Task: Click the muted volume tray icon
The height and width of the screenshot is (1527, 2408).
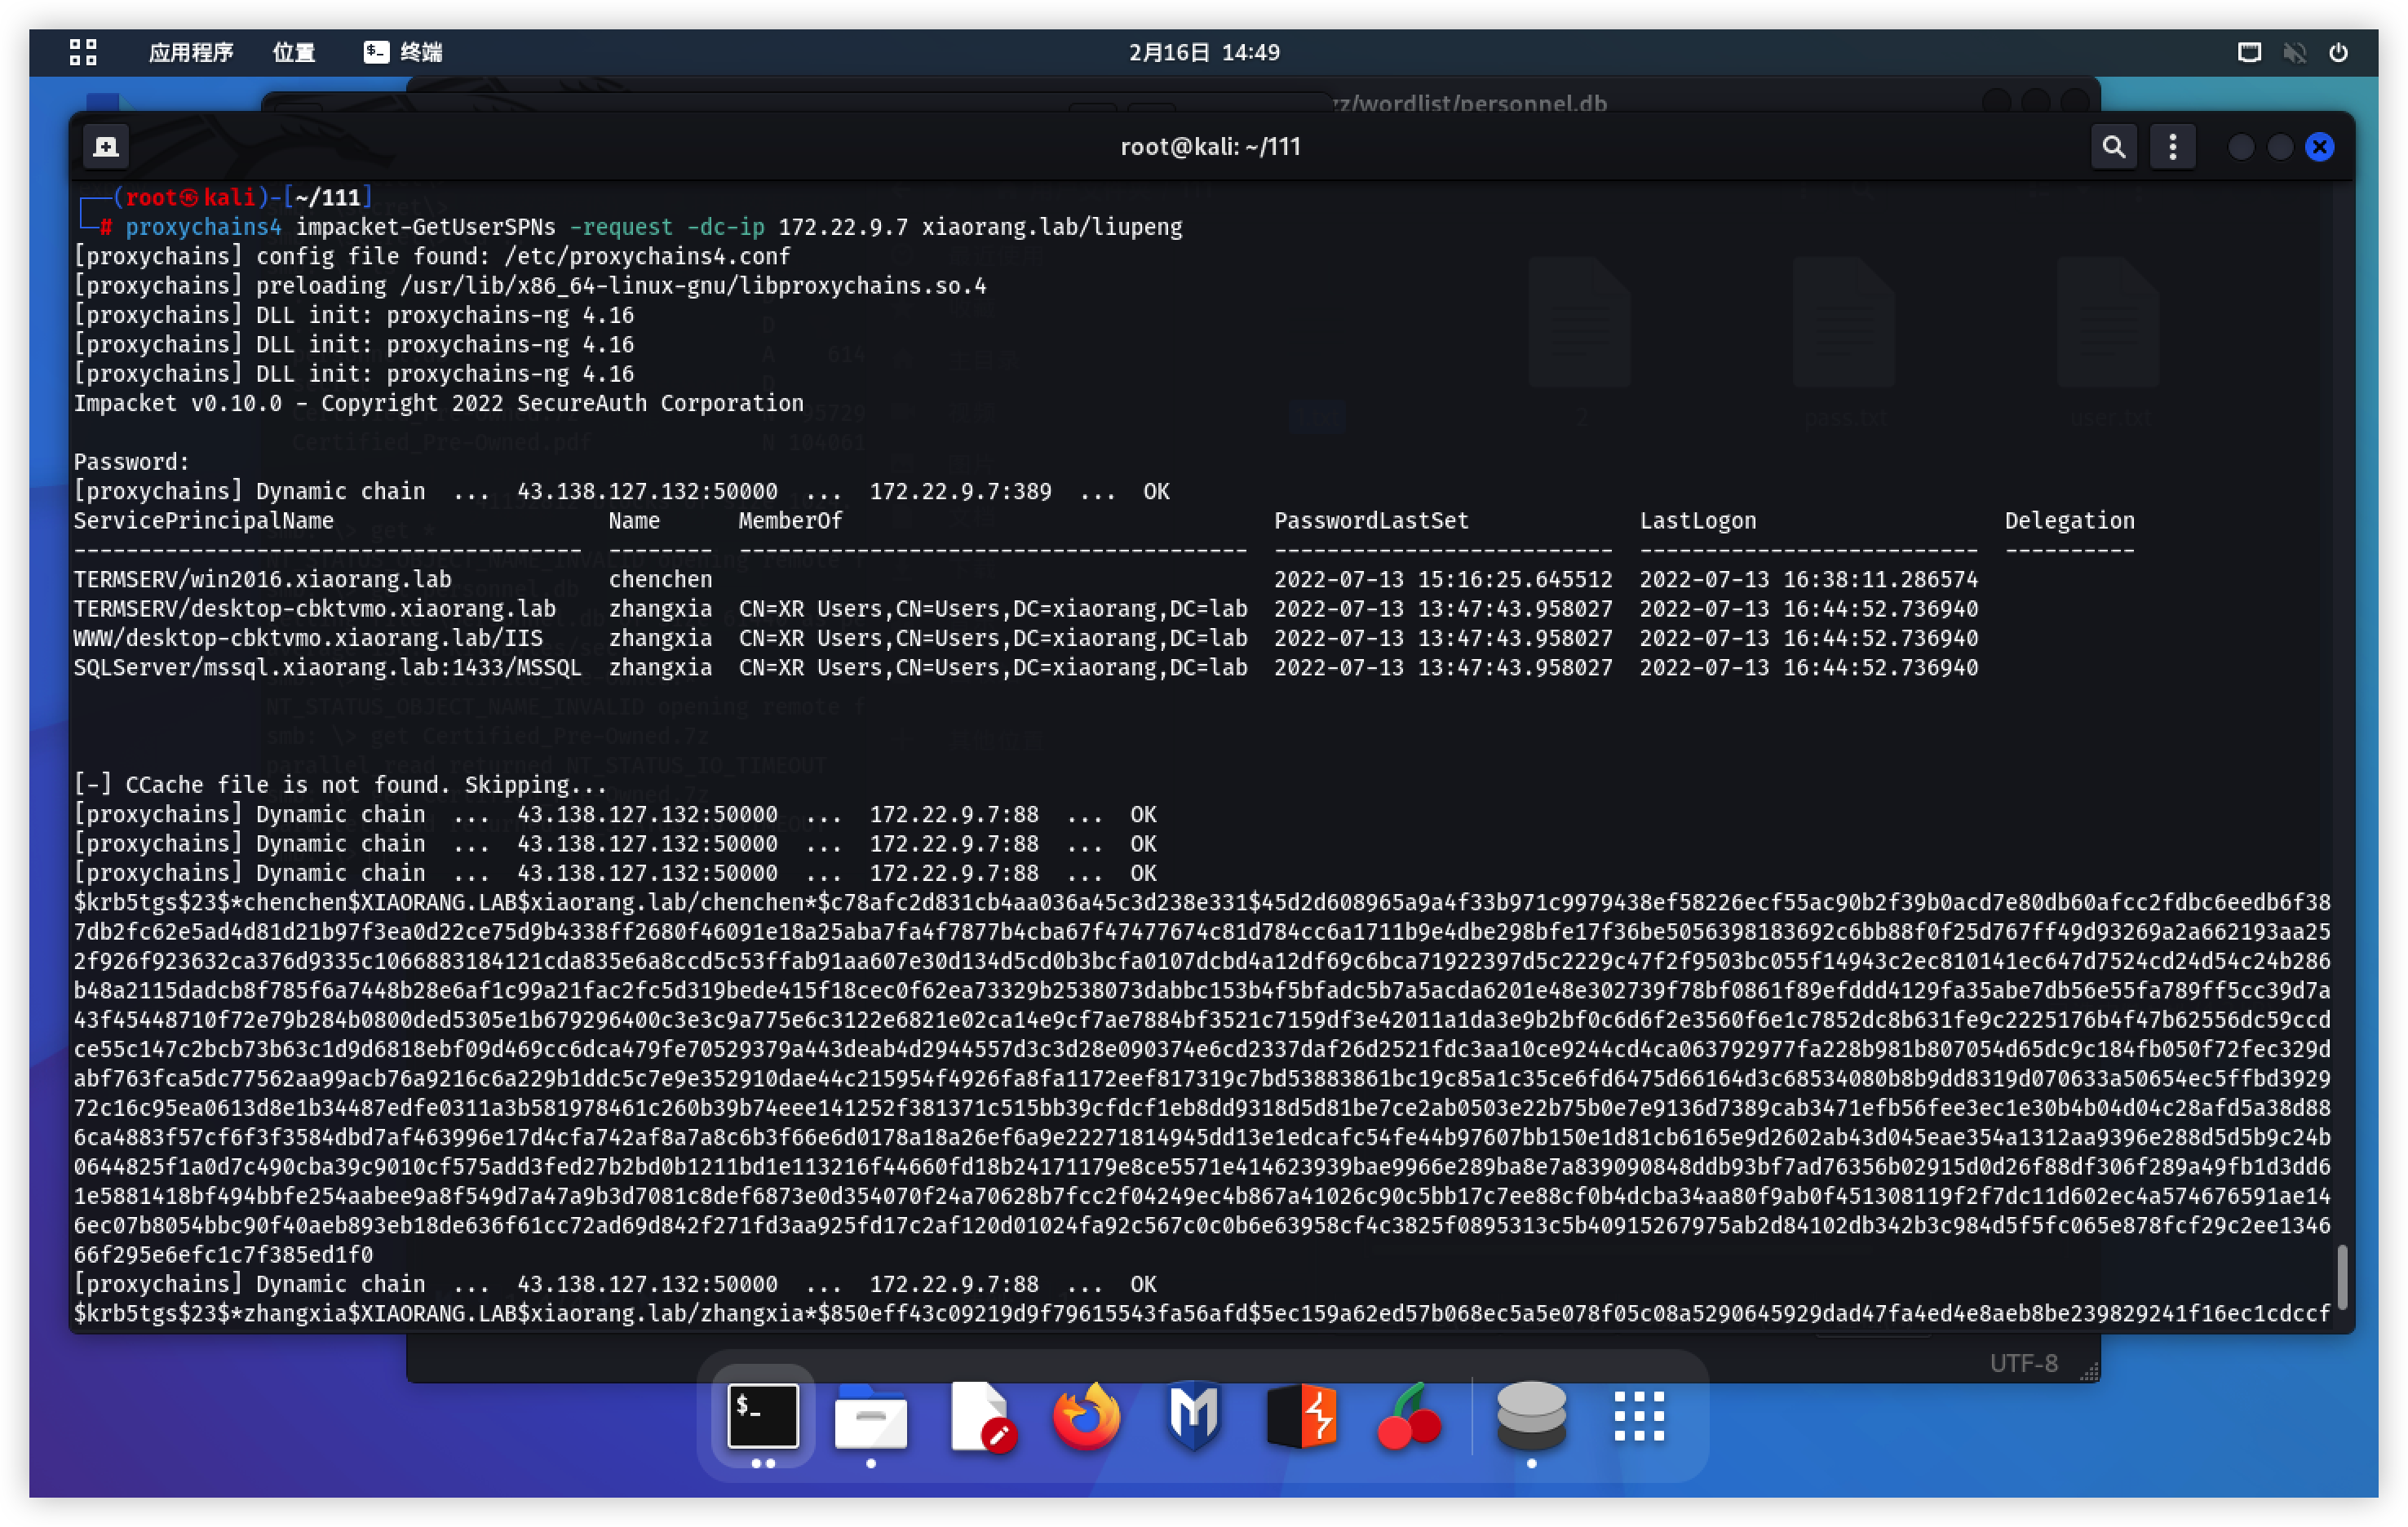Action: click(2294, 52)
